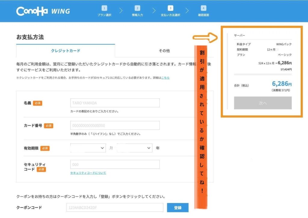Switch to the その他 payment tab
This screenshot has width=308, height=218.
coord(165,51)
